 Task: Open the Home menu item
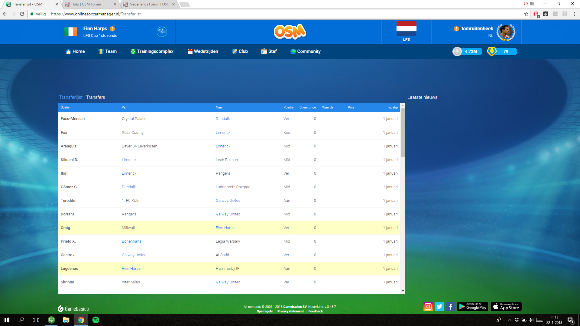click(75, 51)
